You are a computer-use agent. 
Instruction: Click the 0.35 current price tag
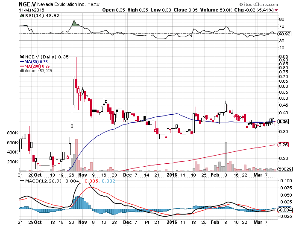[282, 122]
